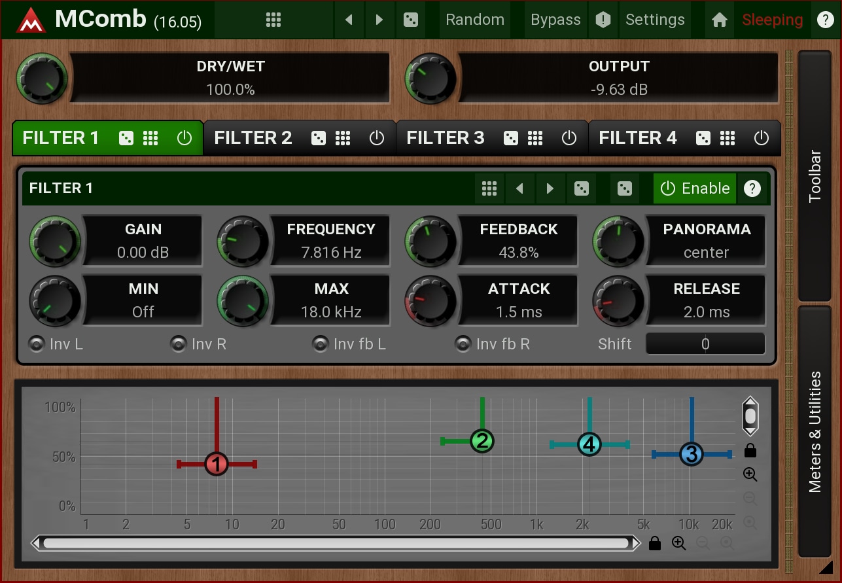Toggle the Filter 1 Enable button

coord(695,188)
